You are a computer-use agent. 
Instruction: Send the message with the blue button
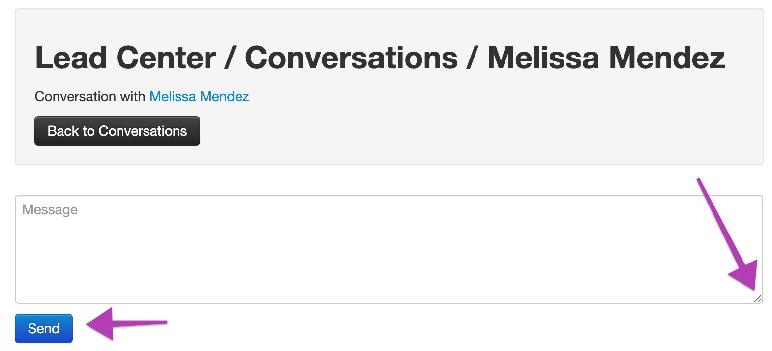pyautogui.click(x=44, y=328)
